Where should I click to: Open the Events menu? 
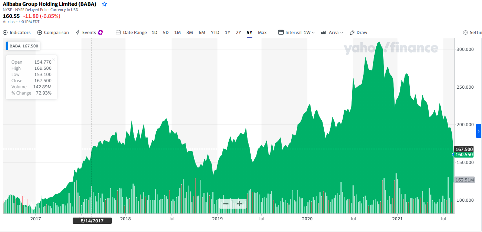(89, 32)
